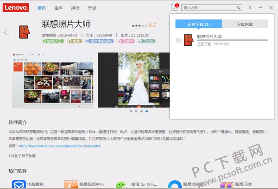The height and width of the screenshot is (189, 278).
Task: Open 微信 for Win in popular software
Action: [137, 184]
